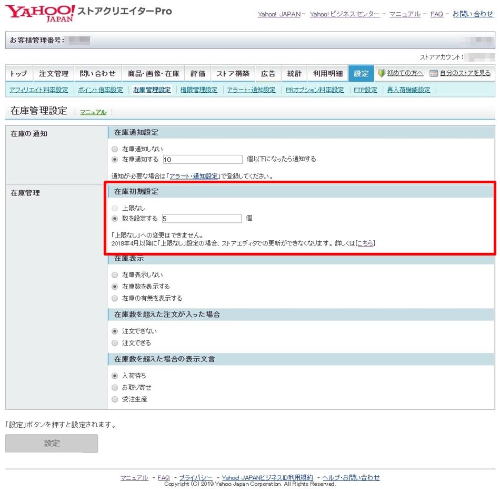
Task: Select 注文できる radio button
Action: [x=115, y=343]
